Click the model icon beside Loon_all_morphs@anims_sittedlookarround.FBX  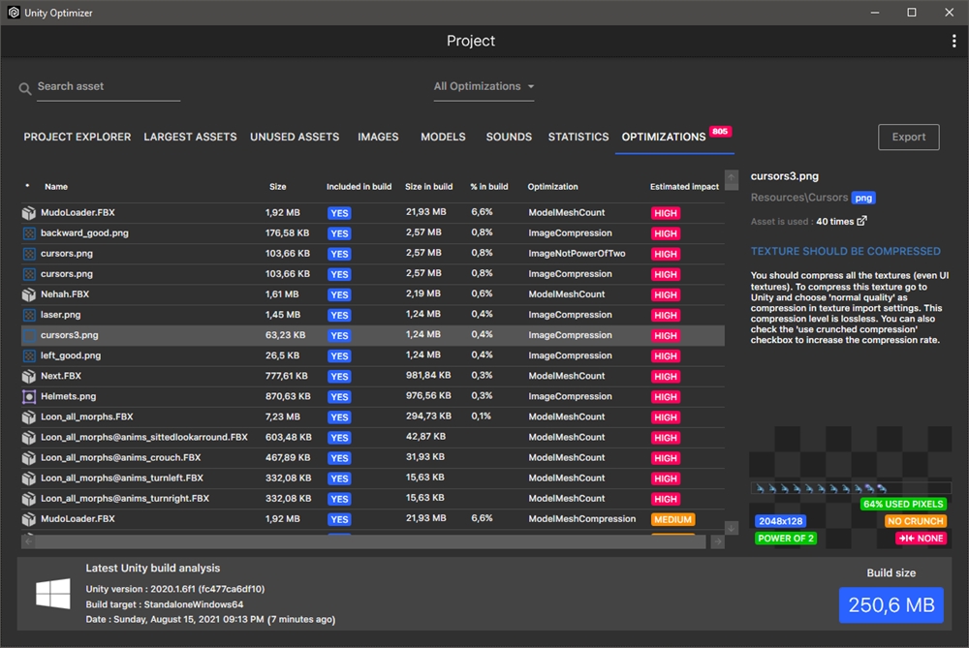pos(28,438)
